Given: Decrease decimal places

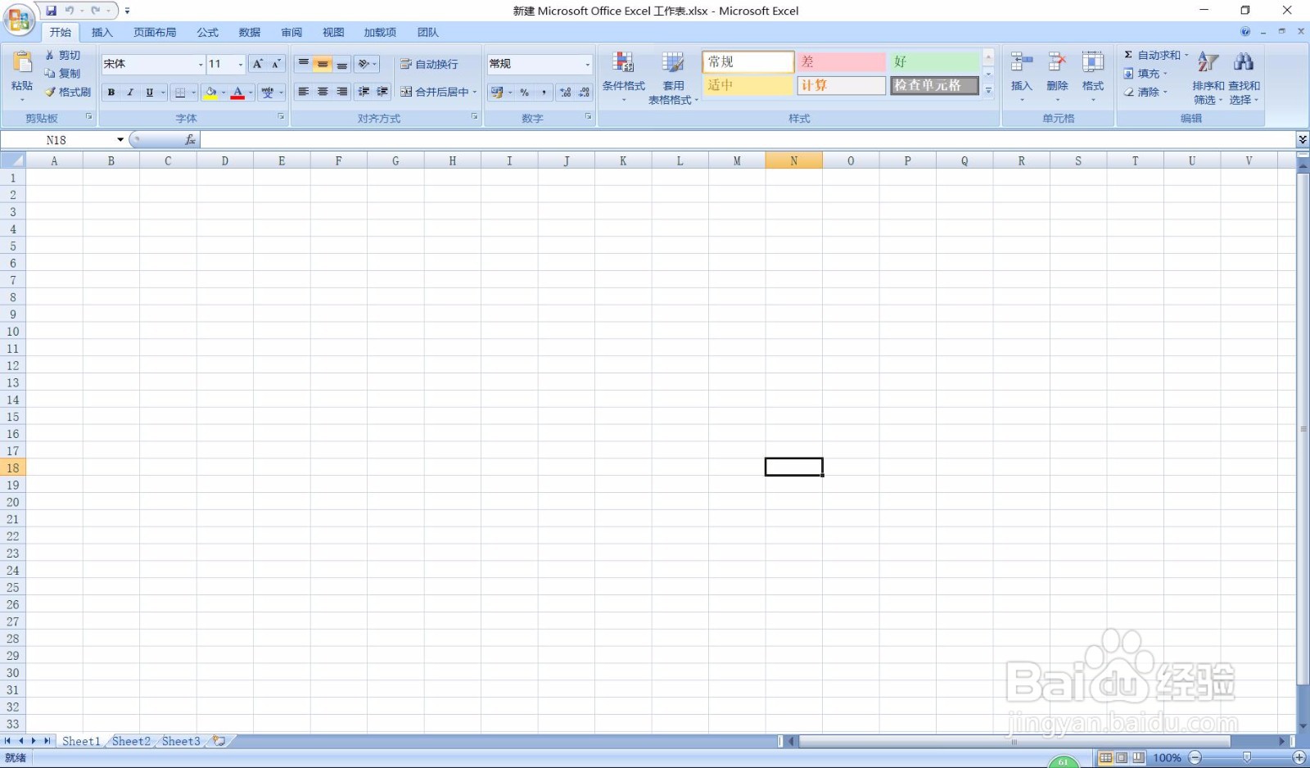Looking at the screenshot, I should (584, 93).
